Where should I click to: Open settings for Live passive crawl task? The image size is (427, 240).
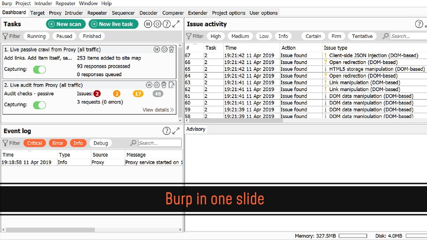pyautogui.click(x=164, y=49)
